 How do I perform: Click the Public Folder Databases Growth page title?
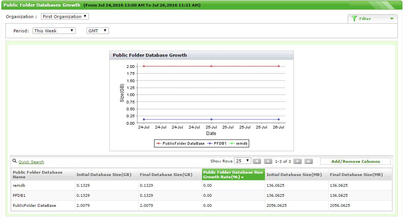(x=42, y=5)
